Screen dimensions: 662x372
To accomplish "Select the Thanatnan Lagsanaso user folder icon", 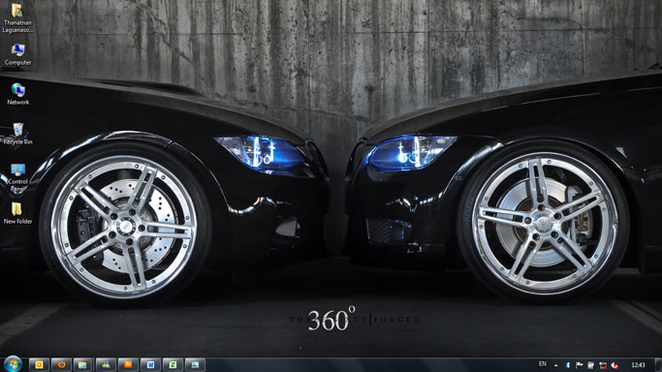I will (17, 17).
